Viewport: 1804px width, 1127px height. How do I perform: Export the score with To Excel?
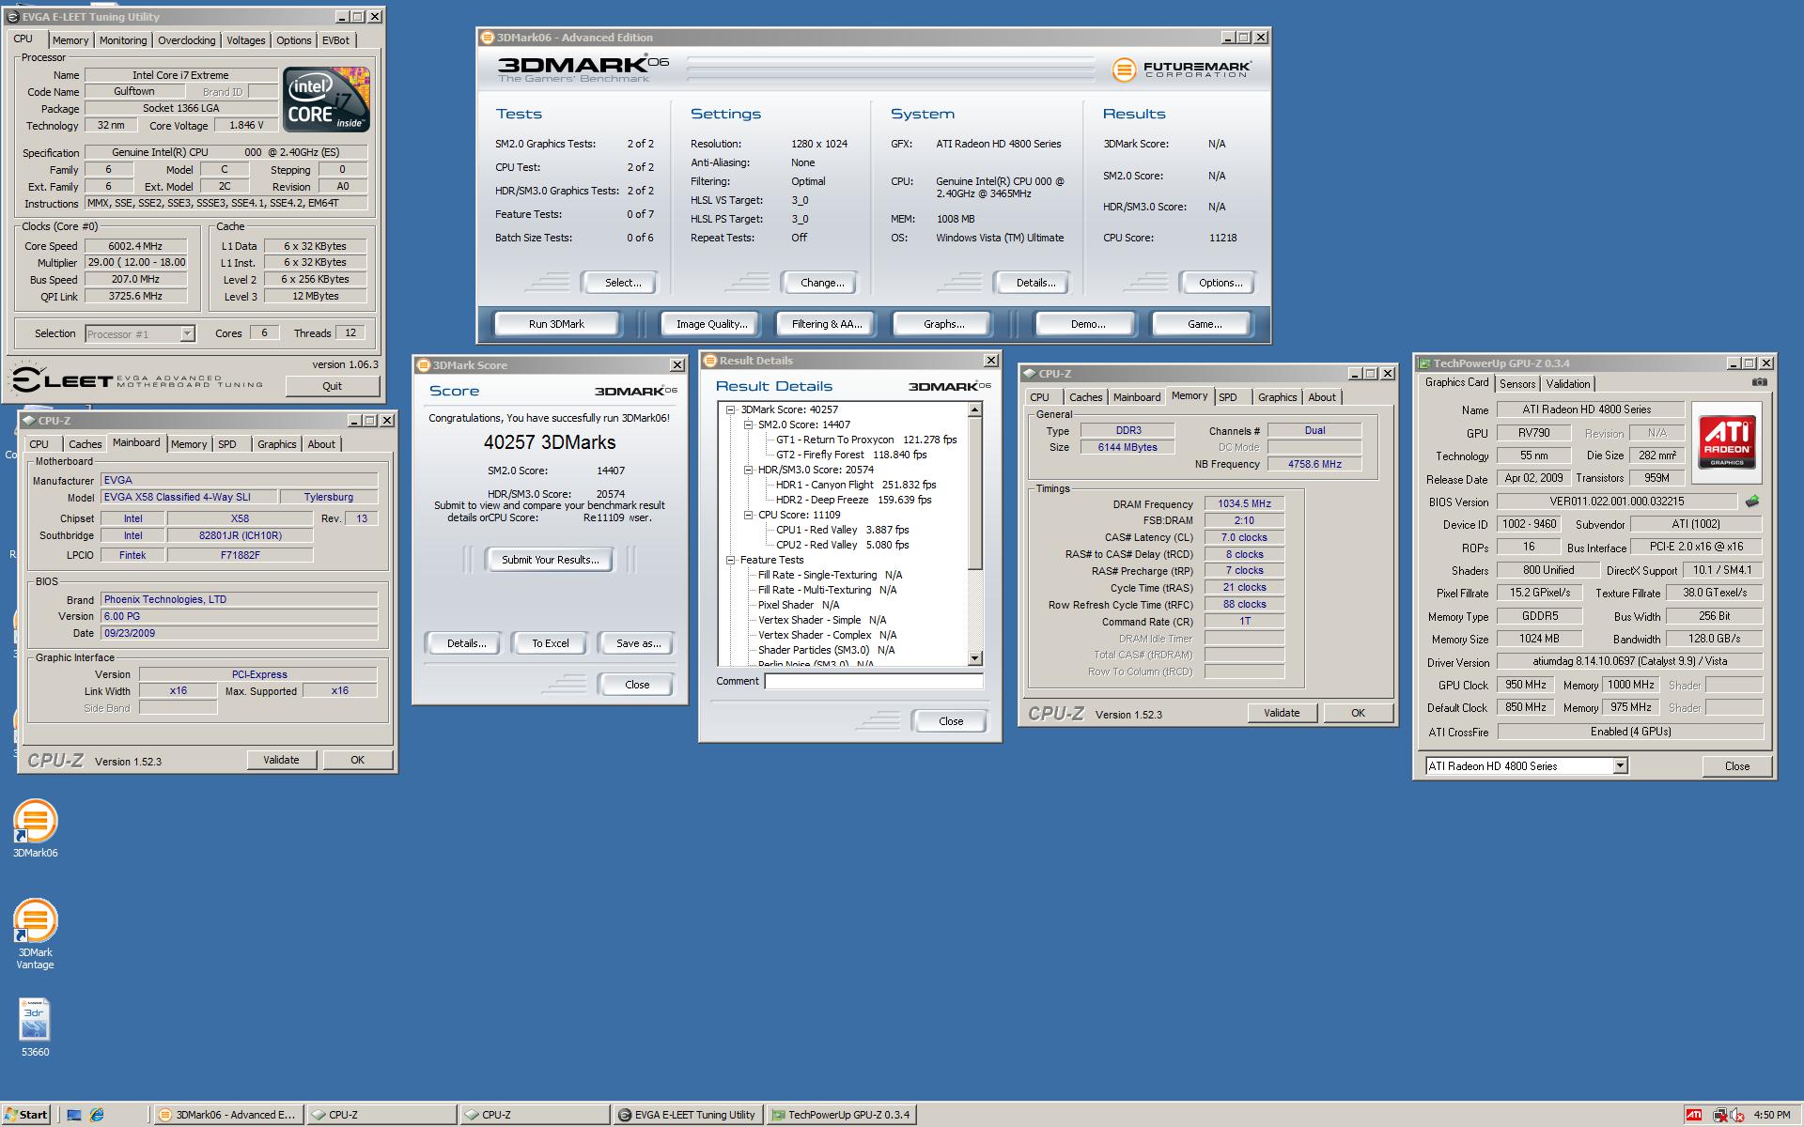coord(551,643)
